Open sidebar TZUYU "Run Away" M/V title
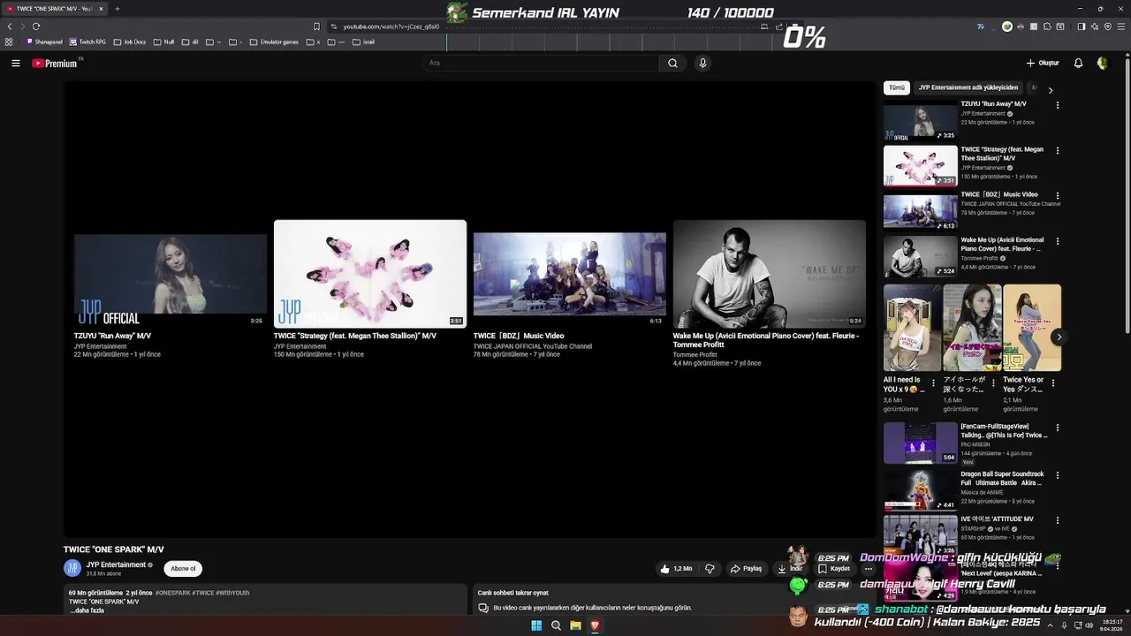The image size is (1131, 636). 993,104
